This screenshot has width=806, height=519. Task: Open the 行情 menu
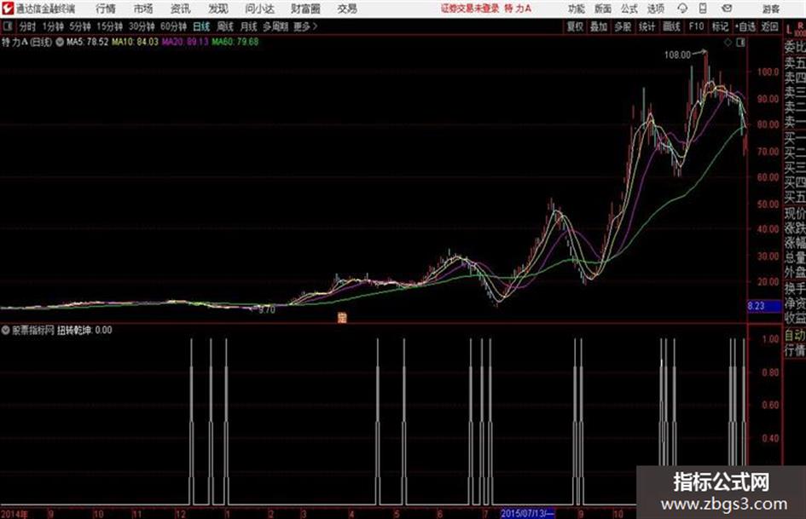click(x=106, y=9)
